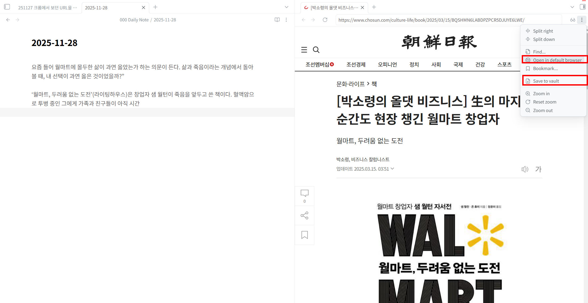588x303 pixels.
Task: Open the article comments icon
Action: (304, 193)
